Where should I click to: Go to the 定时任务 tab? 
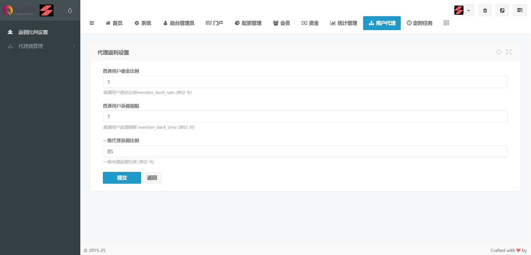419,23
